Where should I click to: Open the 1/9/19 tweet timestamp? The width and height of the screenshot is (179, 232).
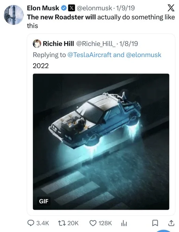125,8
